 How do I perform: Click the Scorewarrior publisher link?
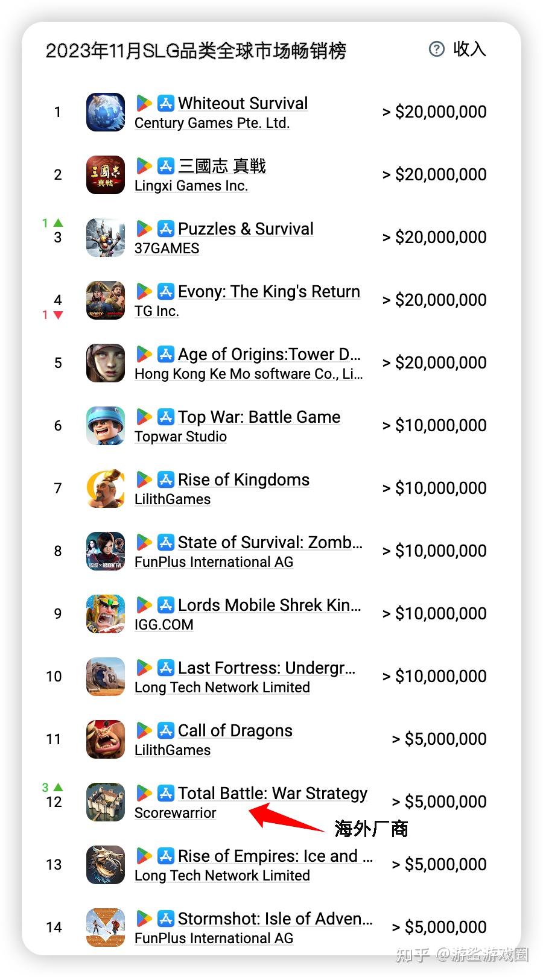tap(175, 813)
